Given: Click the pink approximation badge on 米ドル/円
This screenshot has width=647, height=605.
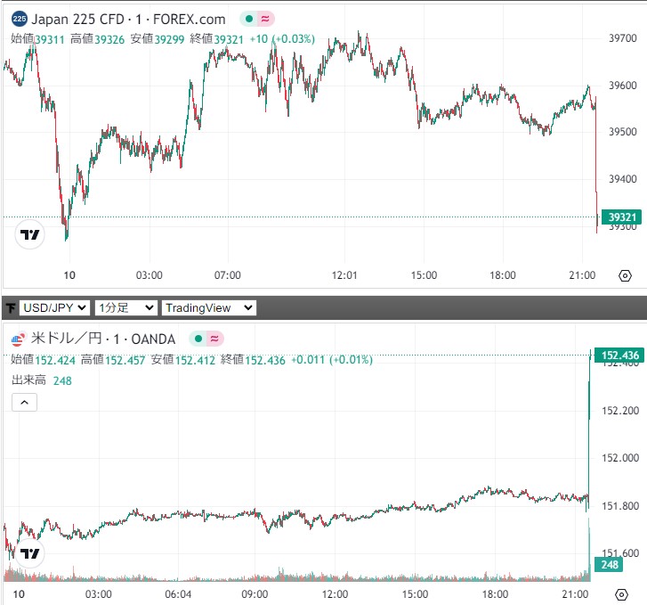Looking at the screenshot, I should 214,339.
